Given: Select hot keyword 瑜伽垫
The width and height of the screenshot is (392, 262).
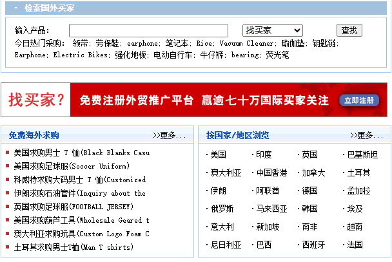Looking at the screenshot, I should pyautogui.click(x=293, y=43).
